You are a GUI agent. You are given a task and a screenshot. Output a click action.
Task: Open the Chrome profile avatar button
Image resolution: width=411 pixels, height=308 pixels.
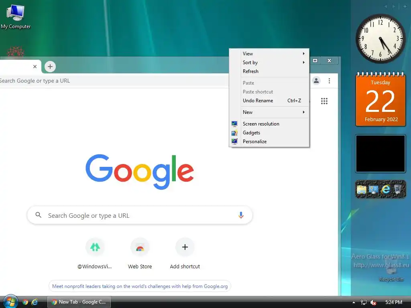(x=316, y=81)
